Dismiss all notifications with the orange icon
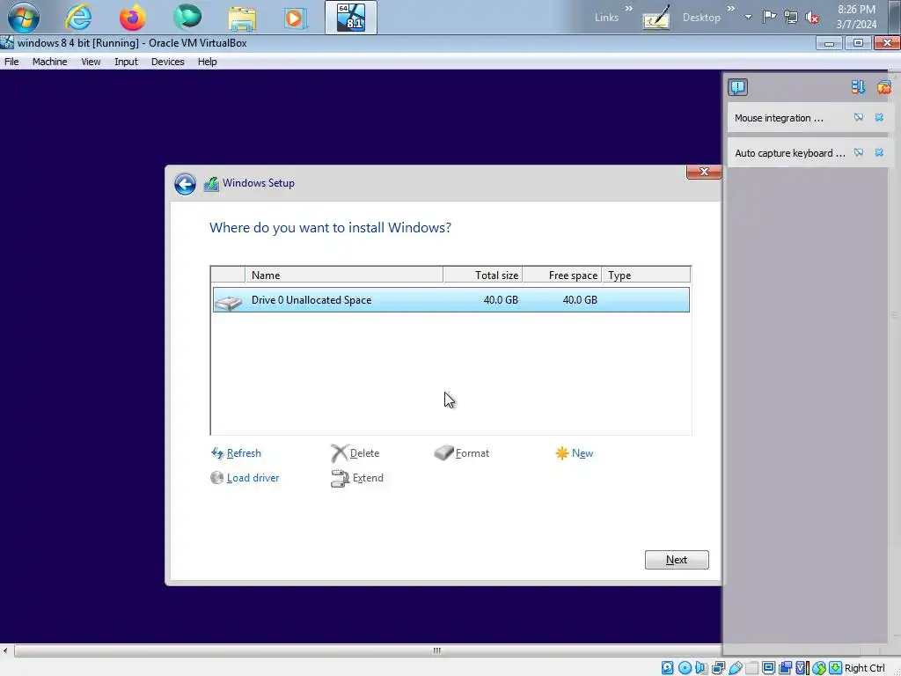Screen dimensions: 901x676 884,87
